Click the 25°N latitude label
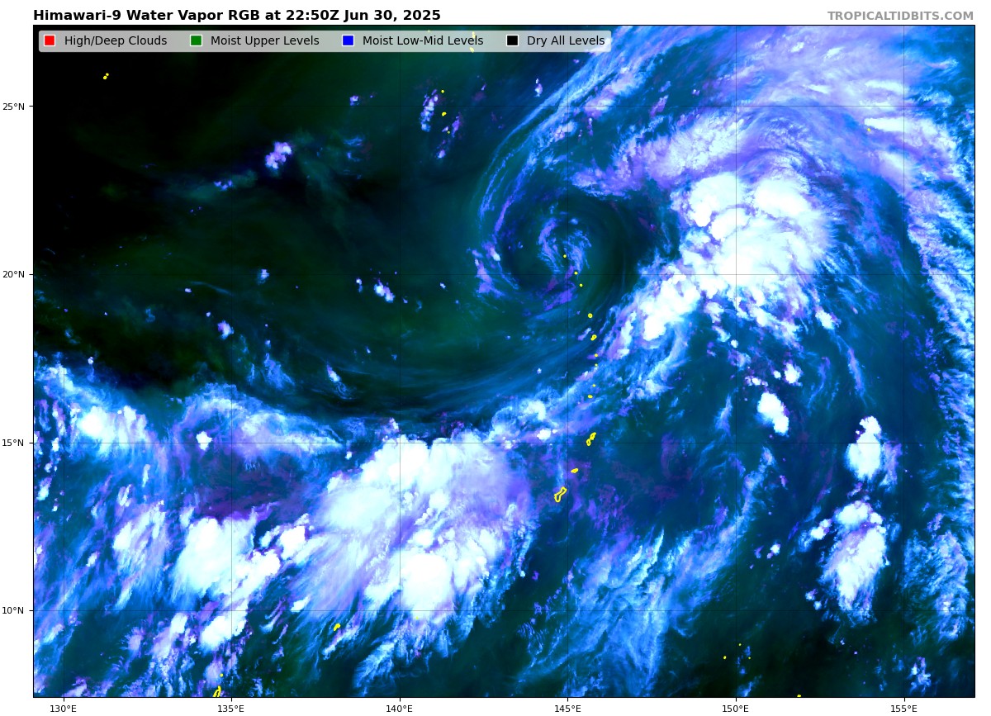The image size is (991, 716). coord(14,107)
